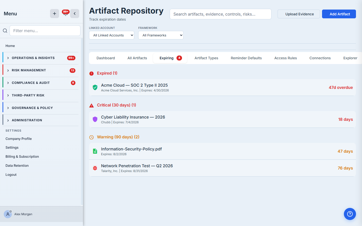Open the All Linked Accounts dropdown
Screen dimensions: 362x226
(112, 35)
